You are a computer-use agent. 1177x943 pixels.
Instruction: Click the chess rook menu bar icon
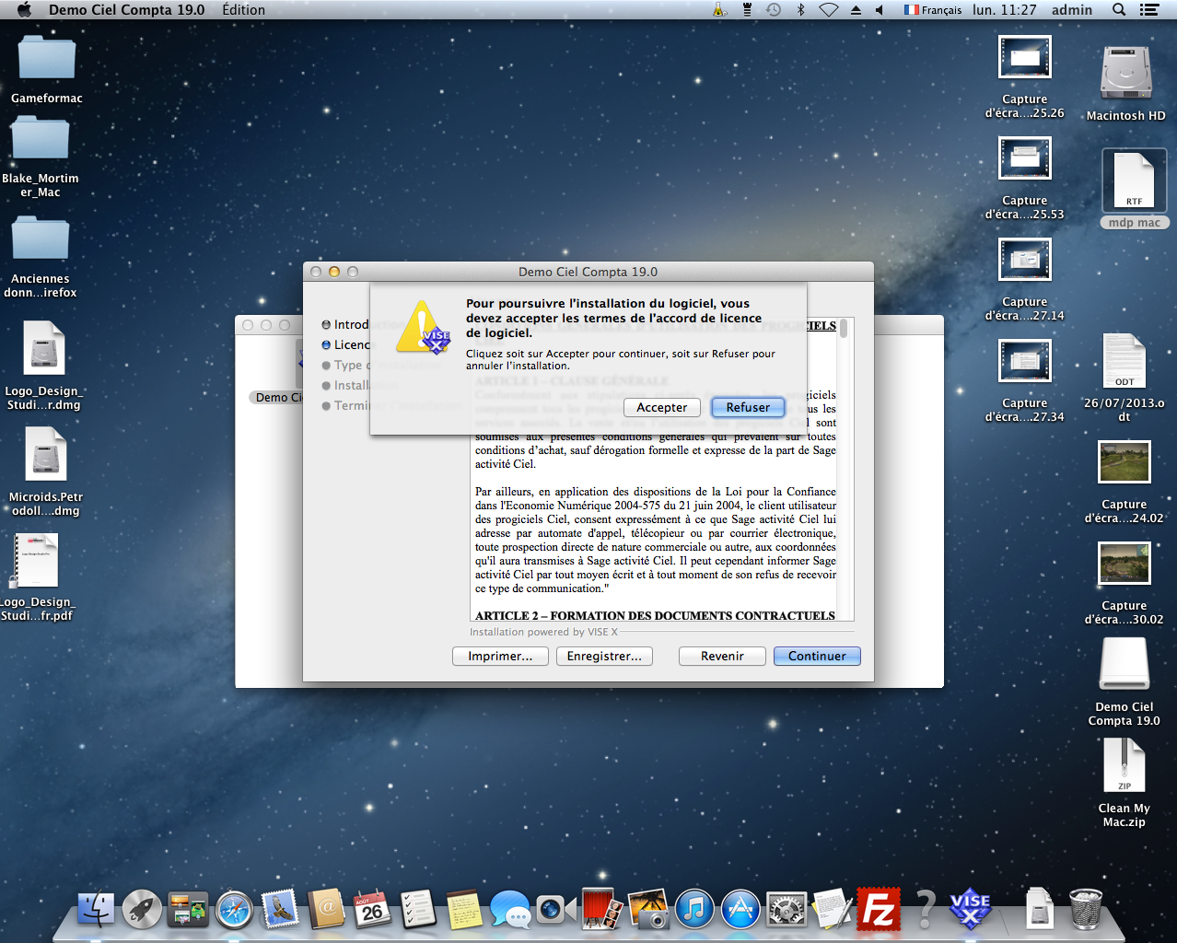(747, 9)
